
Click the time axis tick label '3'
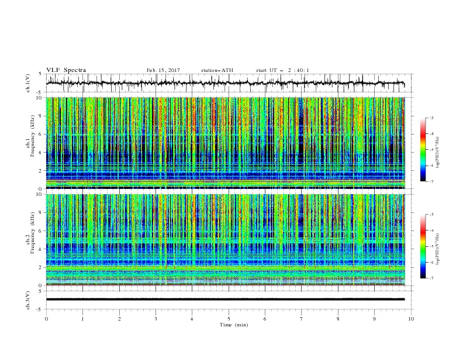156,319
